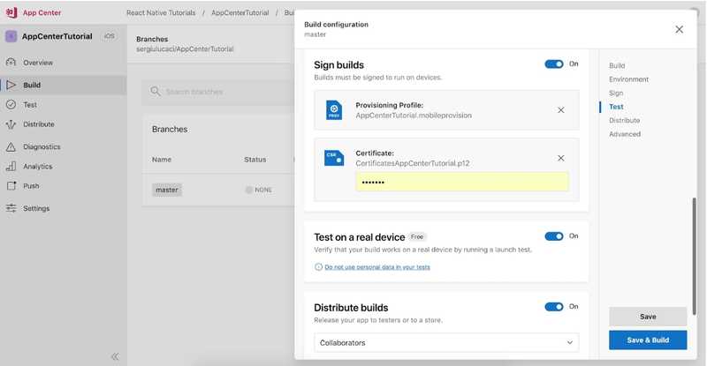Select the highlighted Test section link
707x366 pixels.
click(616, 107)
